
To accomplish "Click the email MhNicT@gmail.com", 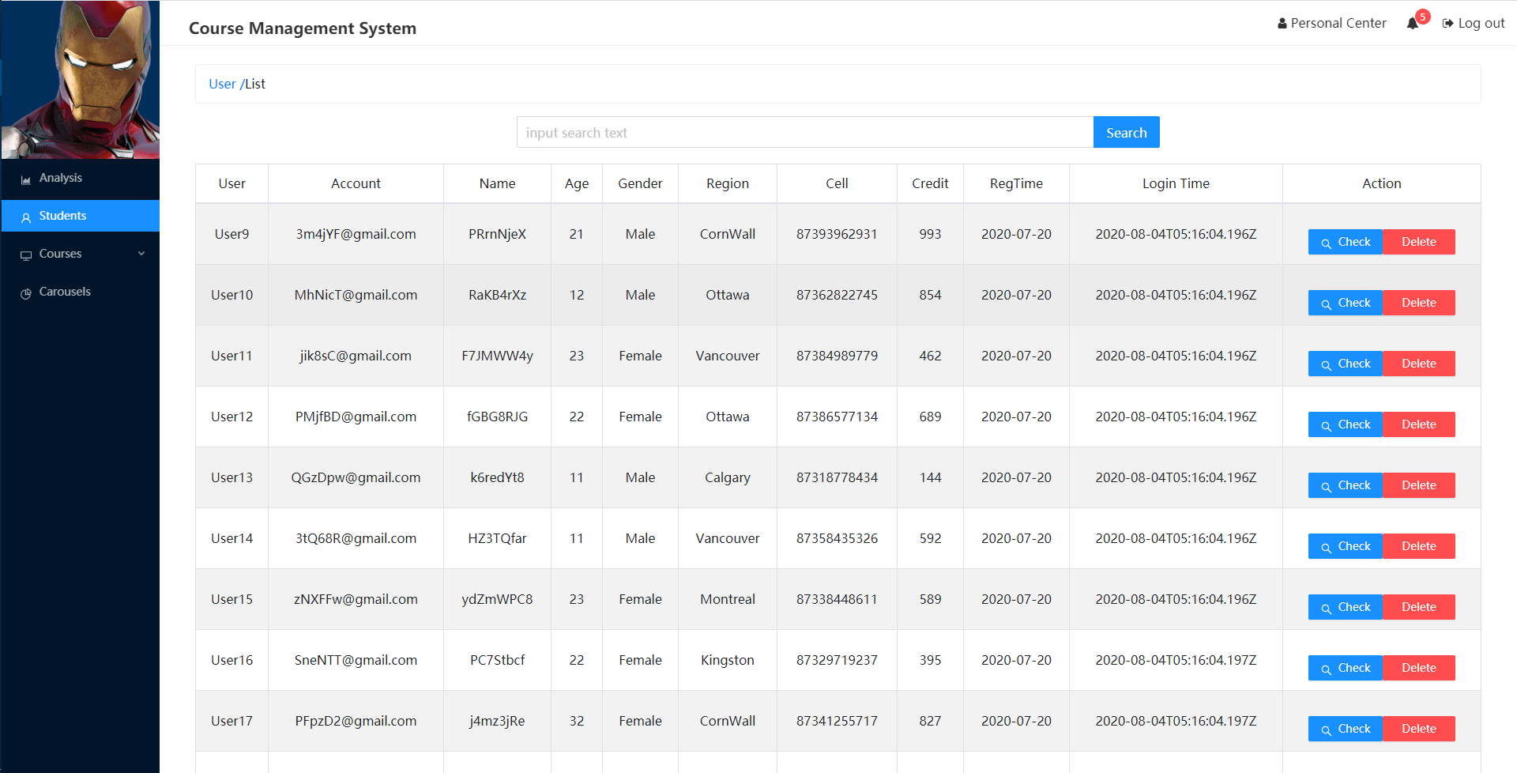I will [356, 295].
